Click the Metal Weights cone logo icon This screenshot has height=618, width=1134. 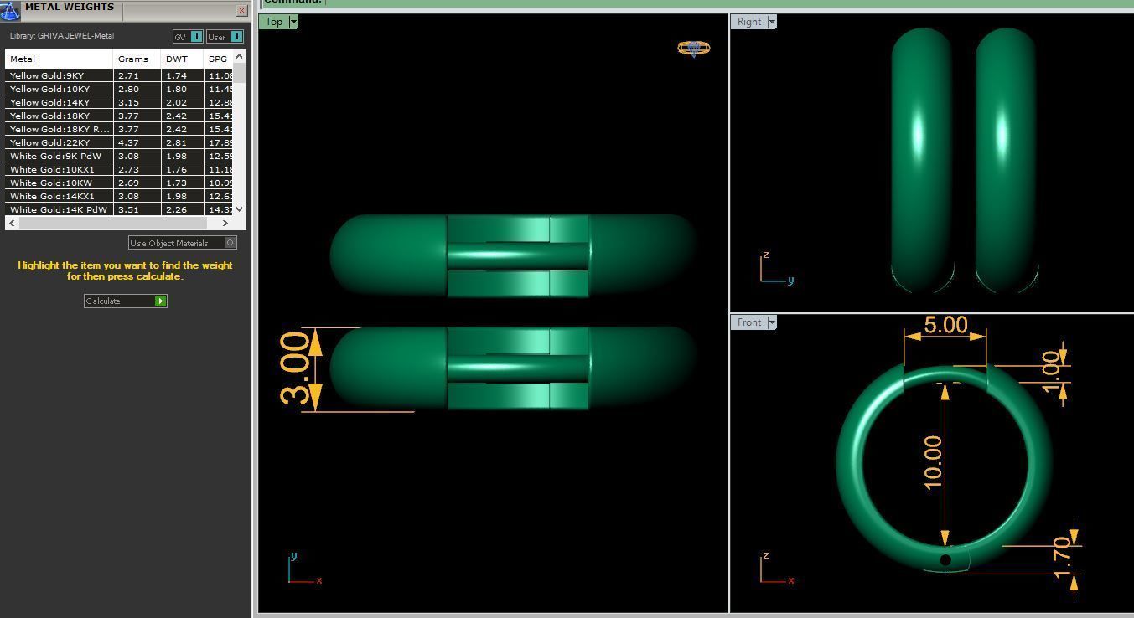click(x=10, y=11)
